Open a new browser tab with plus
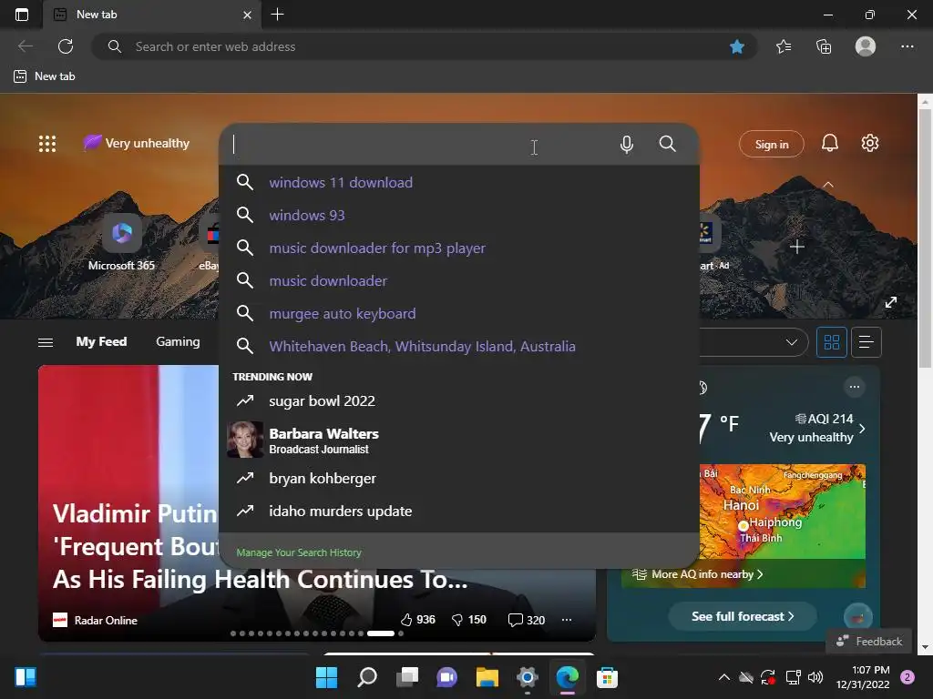The width and height of the screenshot is (933, 699). pos(277,15)
